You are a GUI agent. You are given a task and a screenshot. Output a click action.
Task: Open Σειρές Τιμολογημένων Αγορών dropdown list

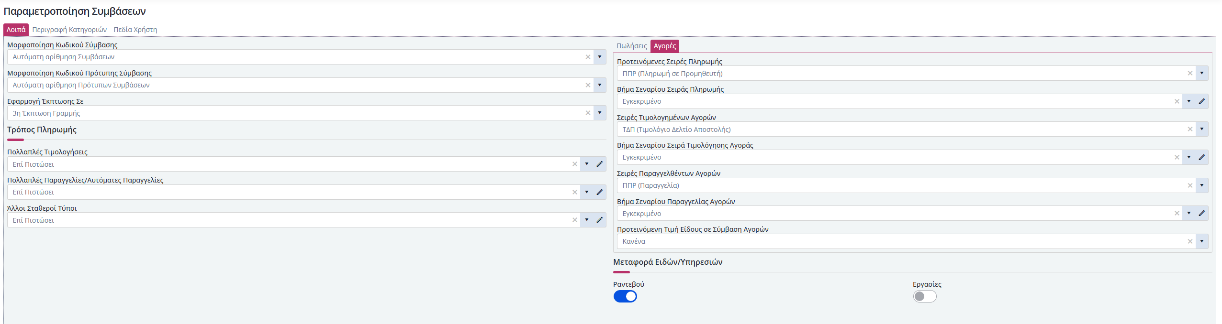1201,129
